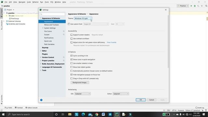This screenshot has height=117, width=208.
Task: Check Use smaller indents in trees
Action: [71, 63]
